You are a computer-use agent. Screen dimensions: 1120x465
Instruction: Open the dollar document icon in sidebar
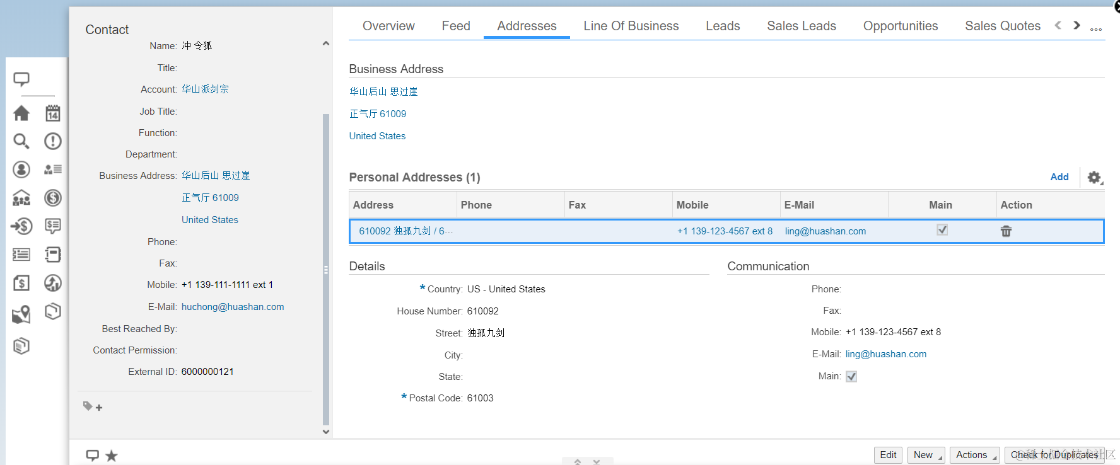tap(21, 283)
